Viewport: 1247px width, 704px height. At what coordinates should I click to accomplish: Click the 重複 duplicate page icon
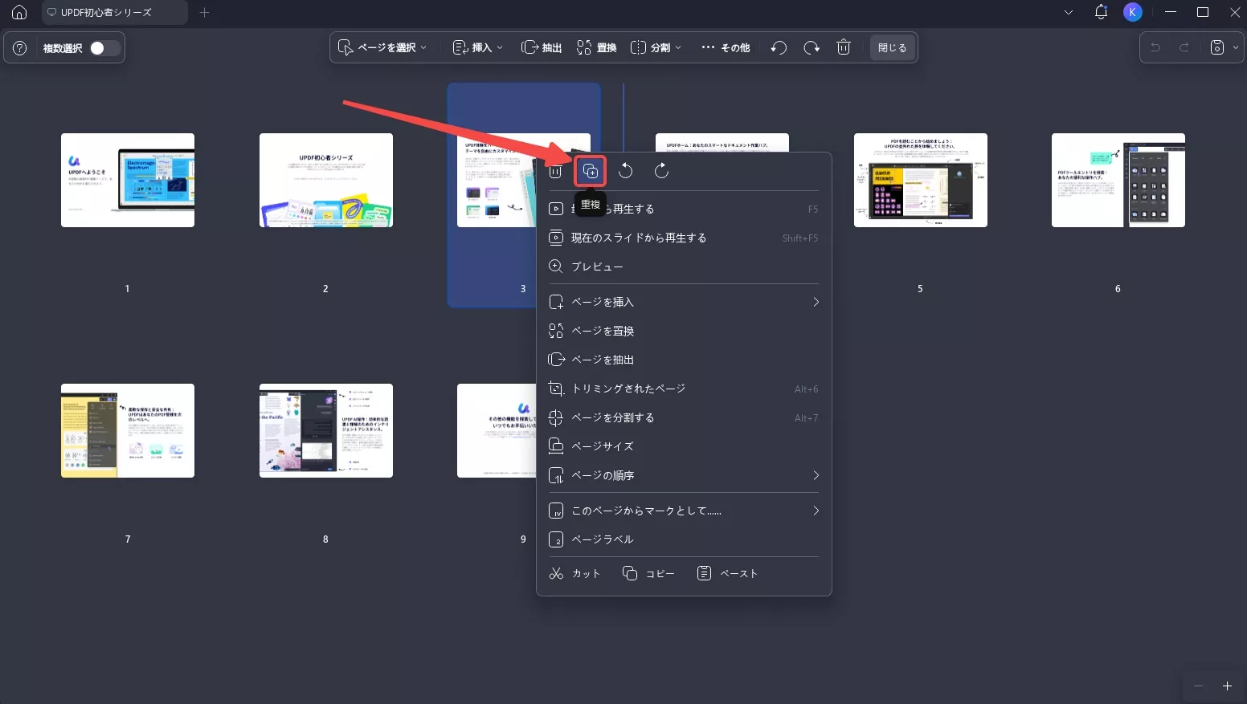pos(591,171)
